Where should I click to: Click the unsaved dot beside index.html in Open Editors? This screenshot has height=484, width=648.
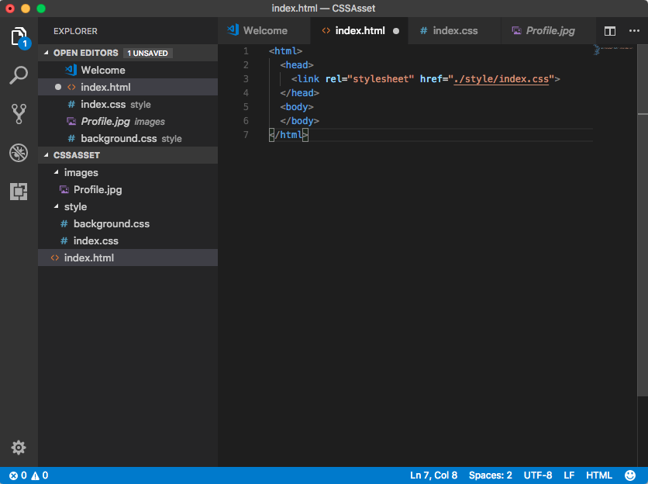tap(58, 87)
